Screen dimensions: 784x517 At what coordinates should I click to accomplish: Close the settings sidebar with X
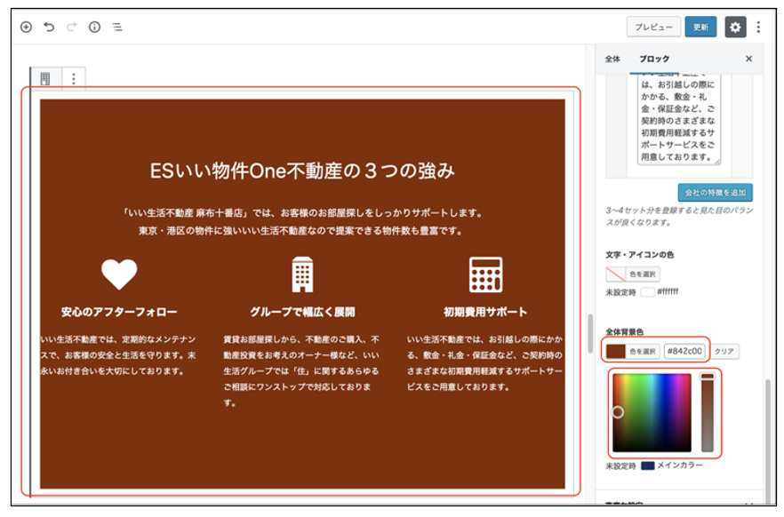point(748,59)
